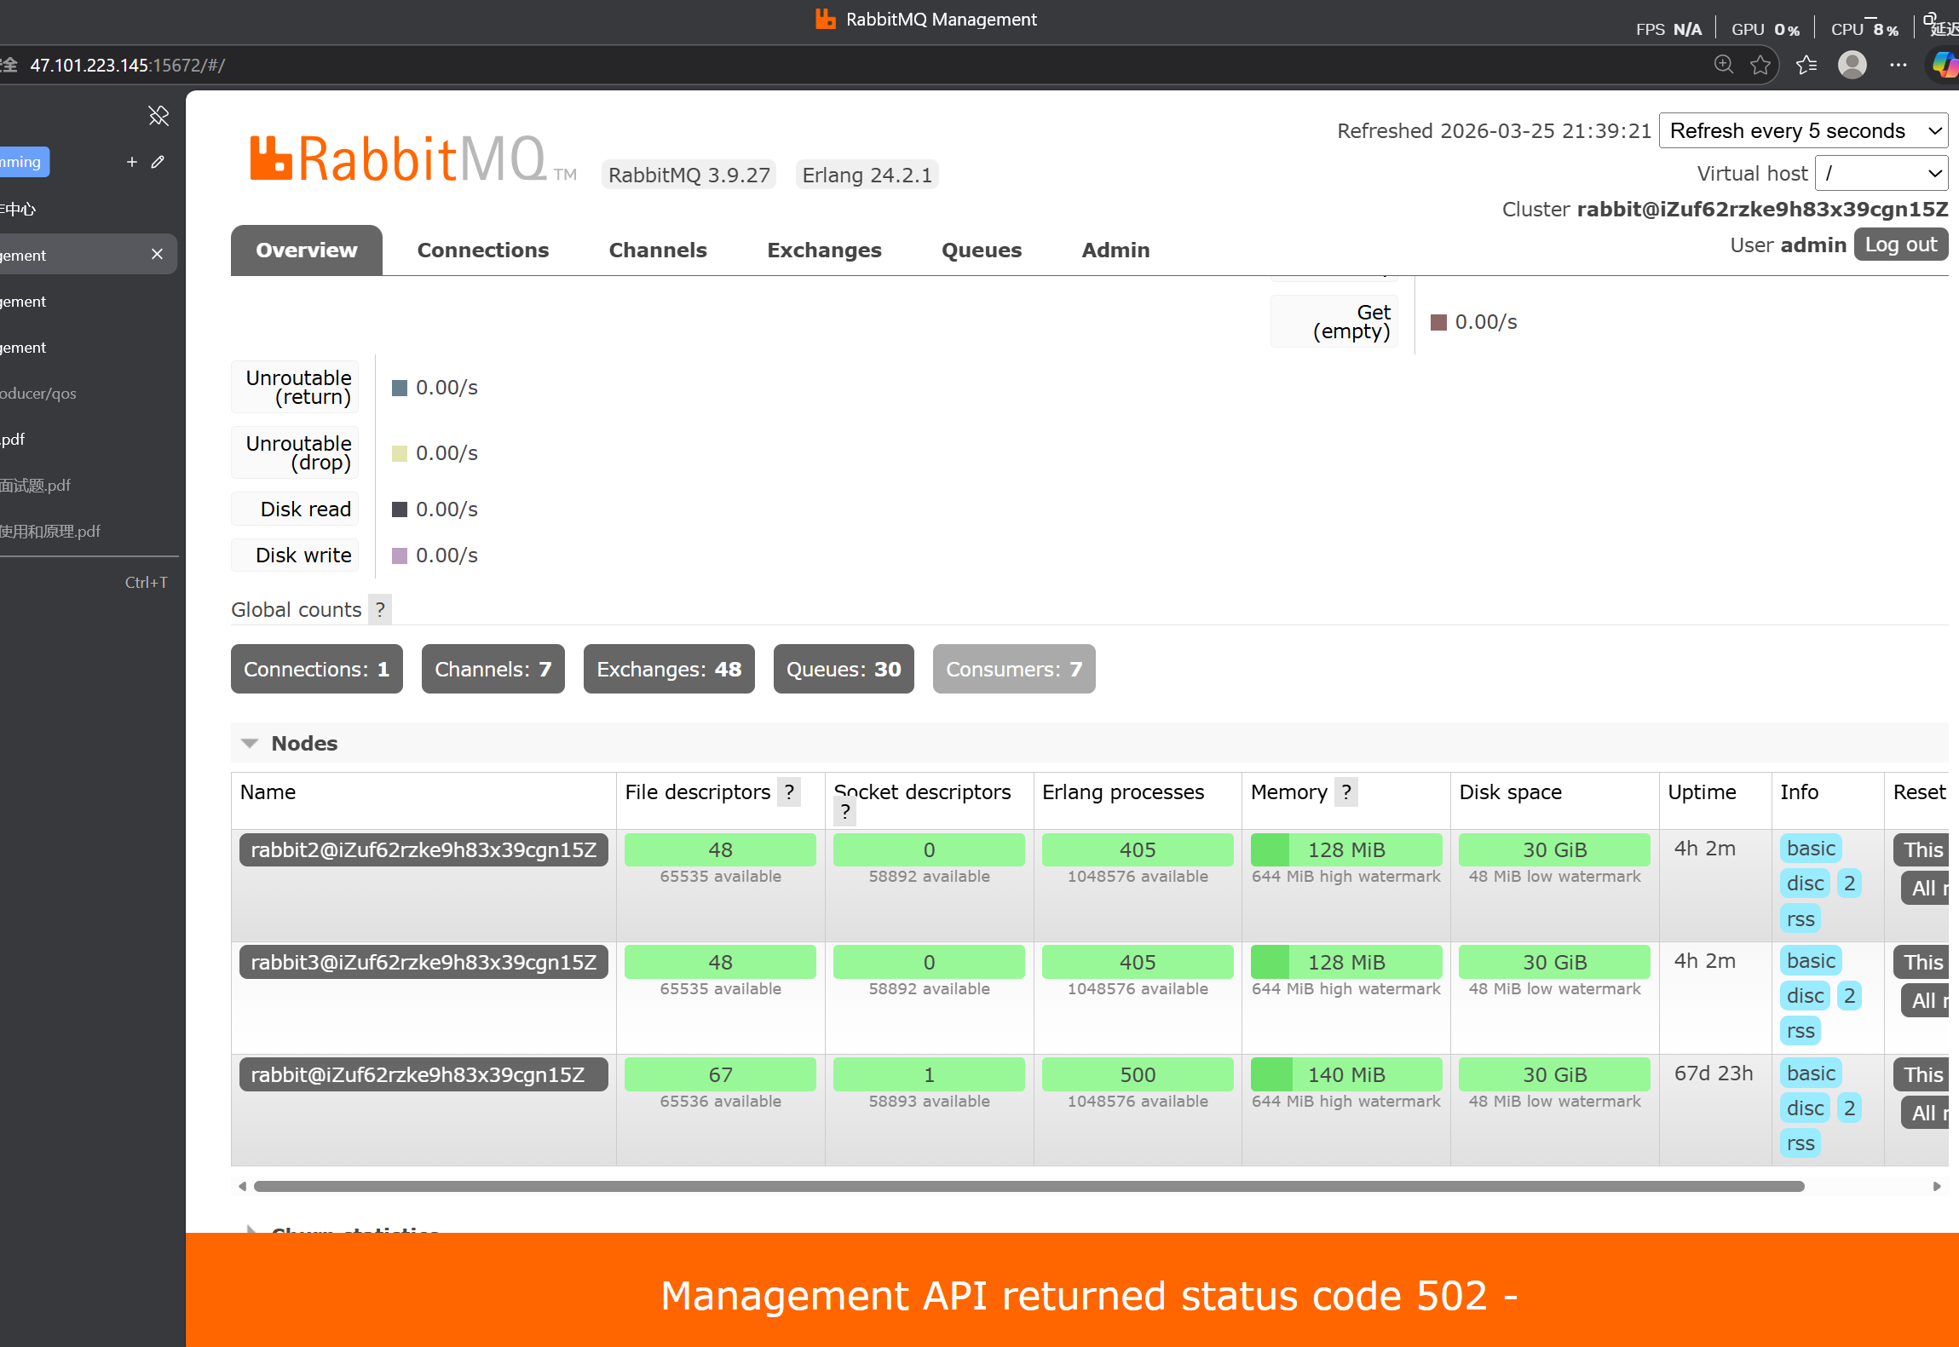Click the Memory column help question mark
Image resolution: width=1959 pixels, height=1347 pixels.
tap(1346, 792)
